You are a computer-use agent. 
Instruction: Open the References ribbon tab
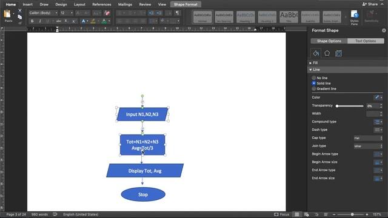tap(102, 4)
